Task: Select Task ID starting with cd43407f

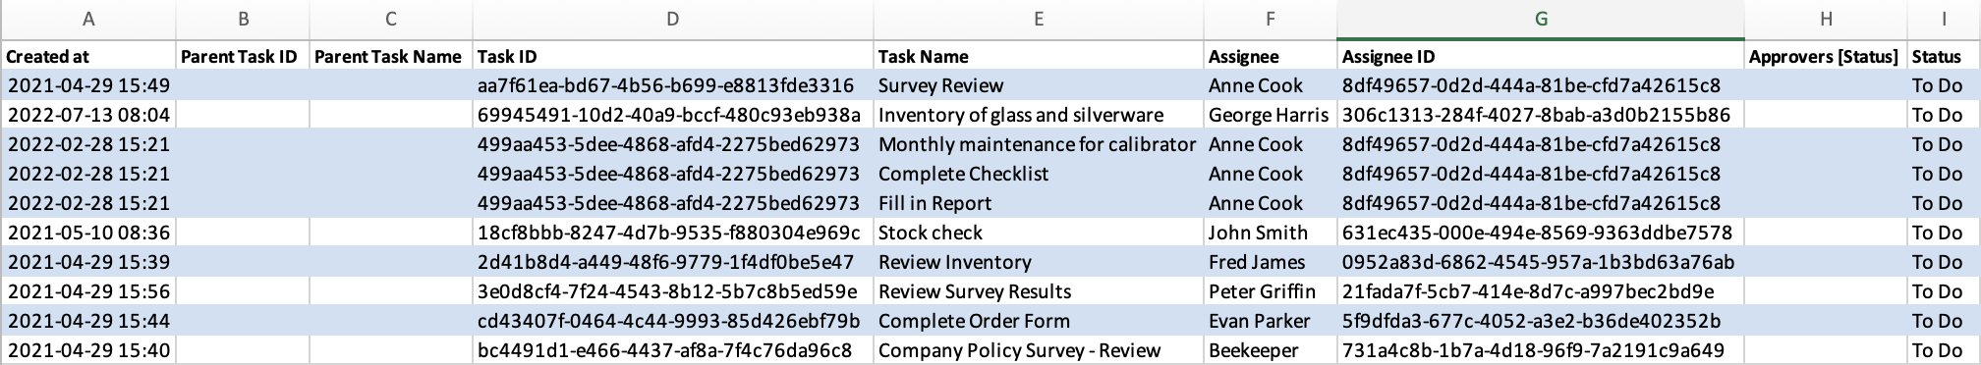Action: (x=673, y=321)
